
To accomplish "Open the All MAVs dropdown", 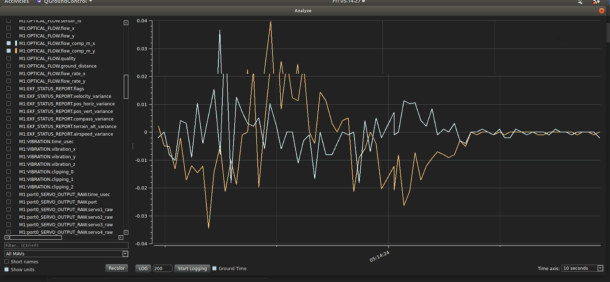I will 66,254.
